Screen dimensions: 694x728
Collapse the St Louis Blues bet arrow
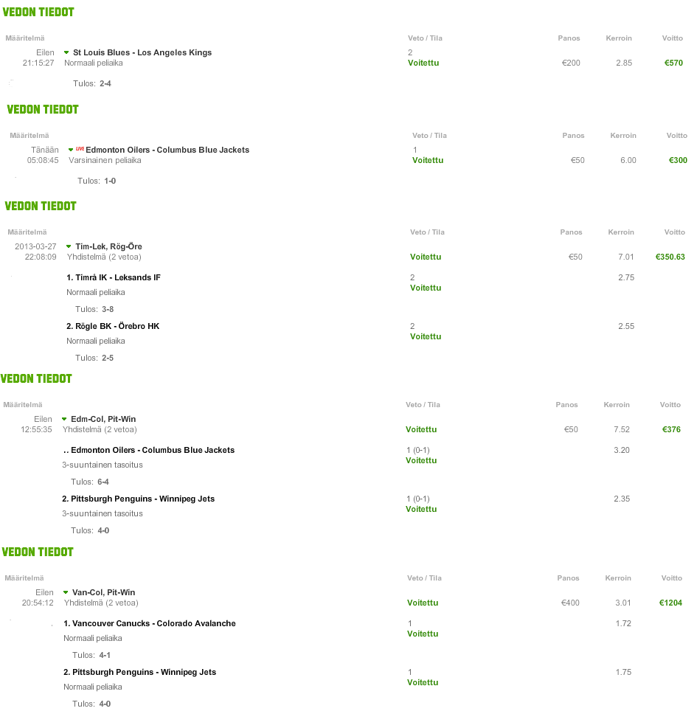point(66,52)
